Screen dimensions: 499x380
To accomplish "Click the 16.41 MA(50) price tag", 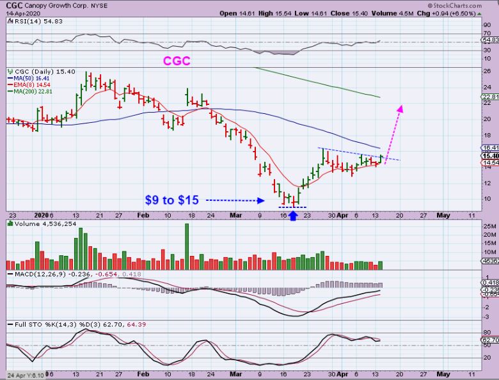I will pyautogui.click(x=491, y=148).
